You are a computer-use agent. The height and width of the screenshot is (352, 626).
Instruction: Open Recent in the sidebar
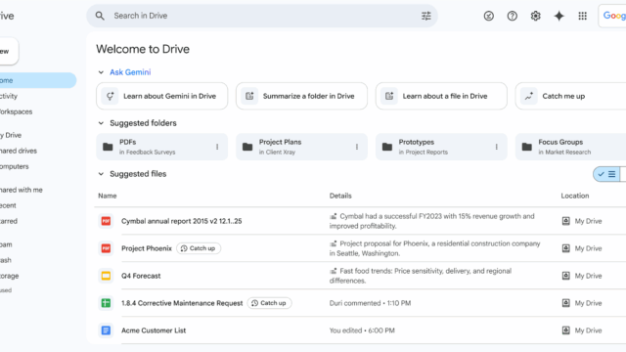tap(8, 205)
